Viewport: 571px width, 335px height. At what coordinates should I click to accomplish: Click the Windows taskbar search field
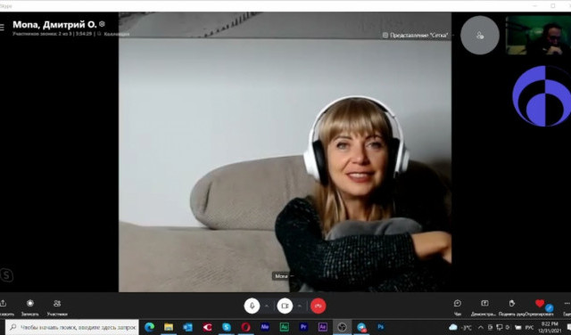72,327
